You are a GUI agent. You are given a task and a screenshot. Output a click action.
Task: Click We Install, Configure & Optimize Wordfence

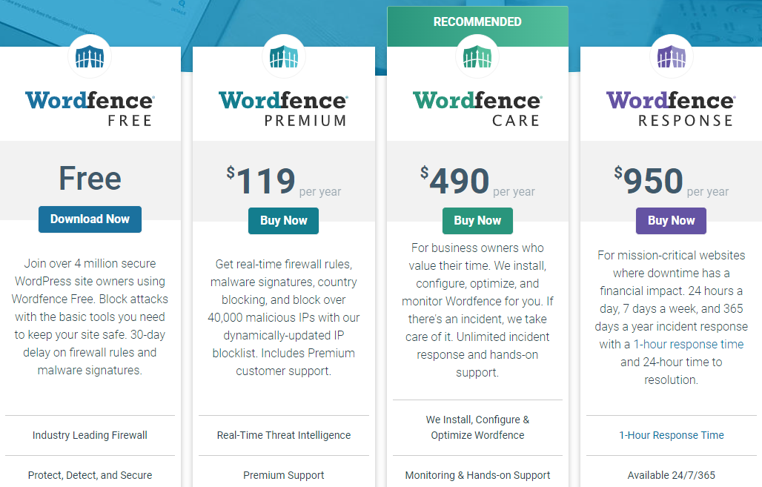[477, 425]
